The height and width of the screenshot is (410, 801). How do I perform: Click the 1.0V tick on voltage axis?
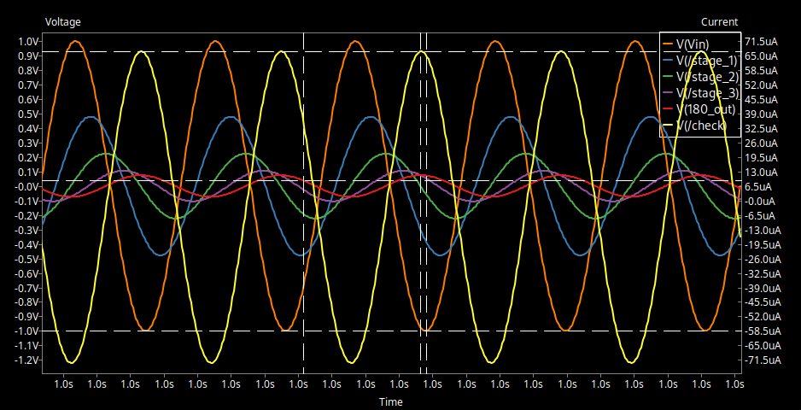[x=28, y=41]
